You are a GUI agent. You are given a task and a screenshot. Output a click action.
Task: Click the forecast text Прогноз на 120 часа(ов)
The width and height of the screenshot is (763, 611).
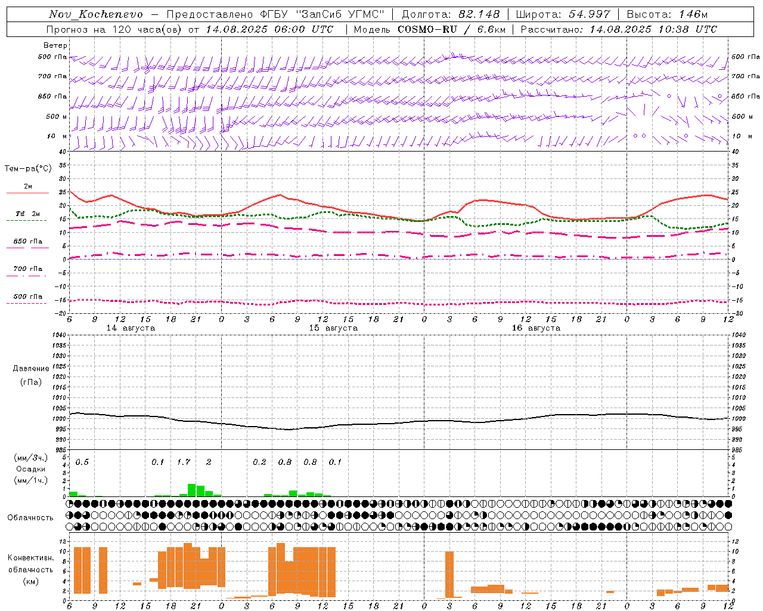pyautogui.click(x=115, y=29)
